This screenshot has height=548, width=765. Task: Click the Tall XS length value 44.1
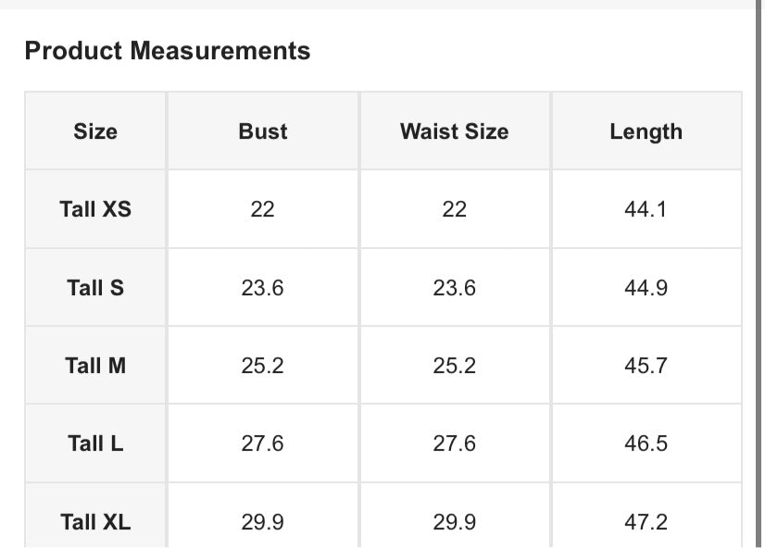[646, 209]
